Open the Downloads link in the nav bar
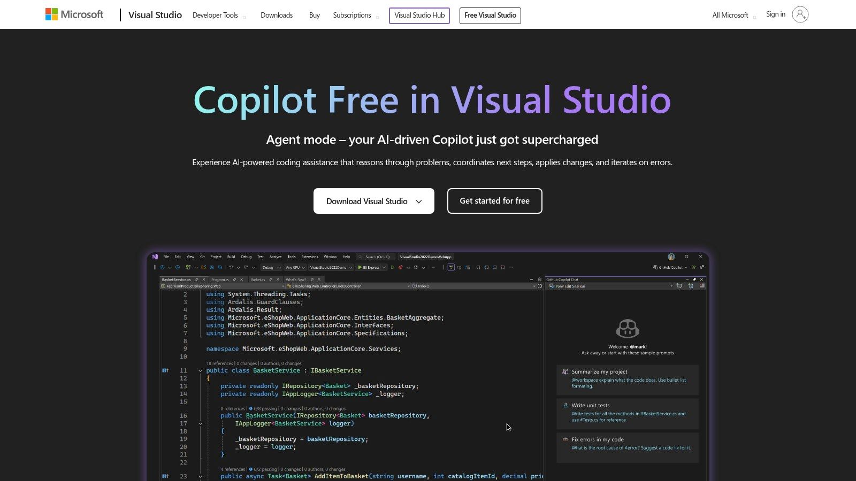Image resolution: width=856 pixels, height=481 pixels. (x=277, y=15)
